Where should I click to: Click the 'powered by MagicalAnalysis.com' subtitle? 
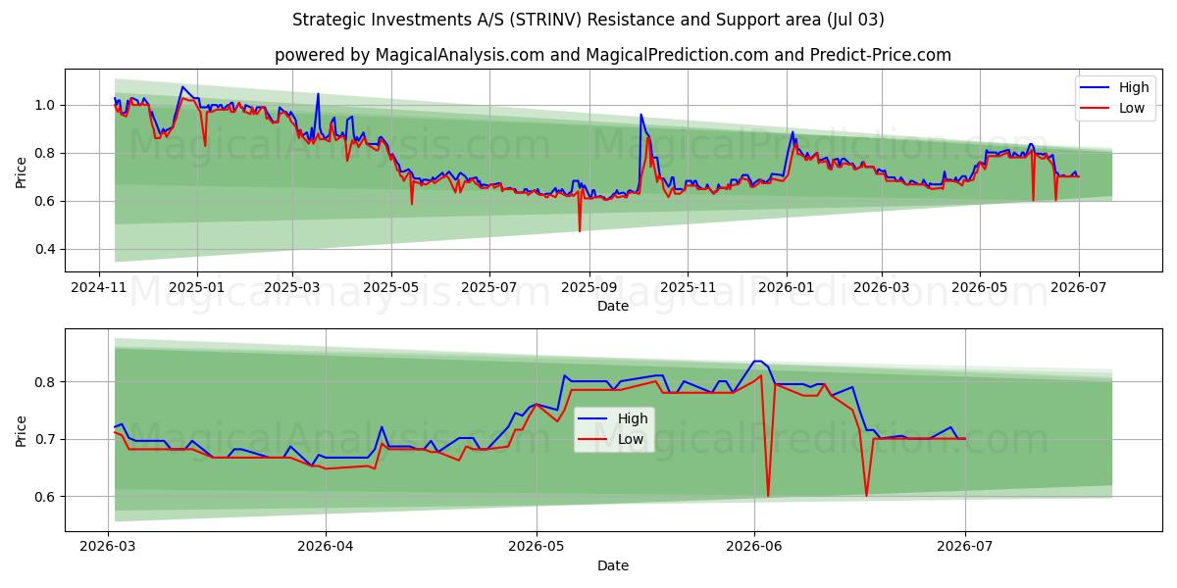click(x=613, y=55)
